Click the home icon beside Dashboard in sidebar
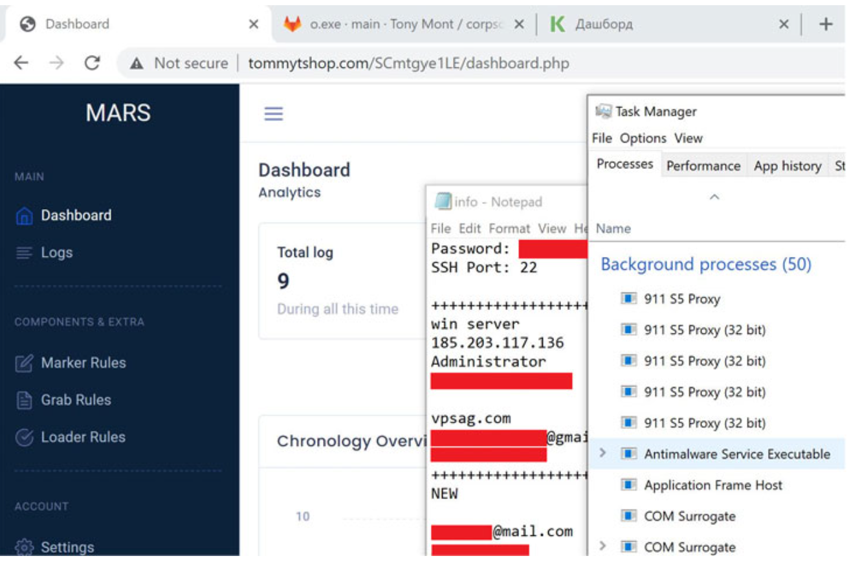 point(24,216)
